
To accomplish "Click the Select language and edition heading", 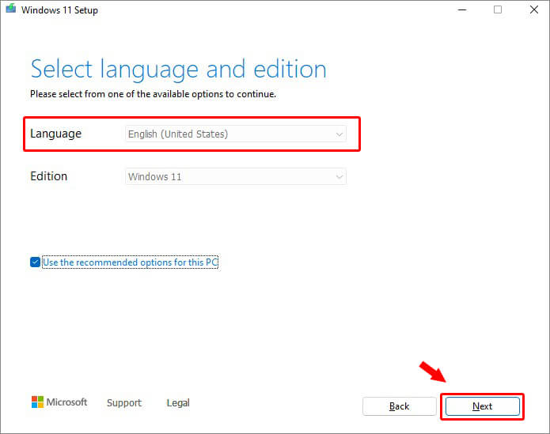I will point(179,70).
